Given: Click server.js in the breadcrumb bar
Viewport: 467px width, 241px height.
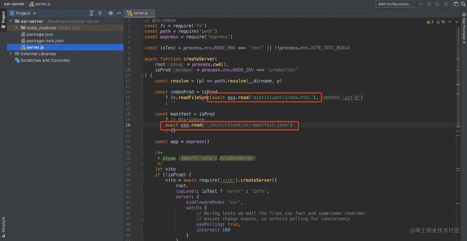Looking at the screenshot, I should click(43, 4).
